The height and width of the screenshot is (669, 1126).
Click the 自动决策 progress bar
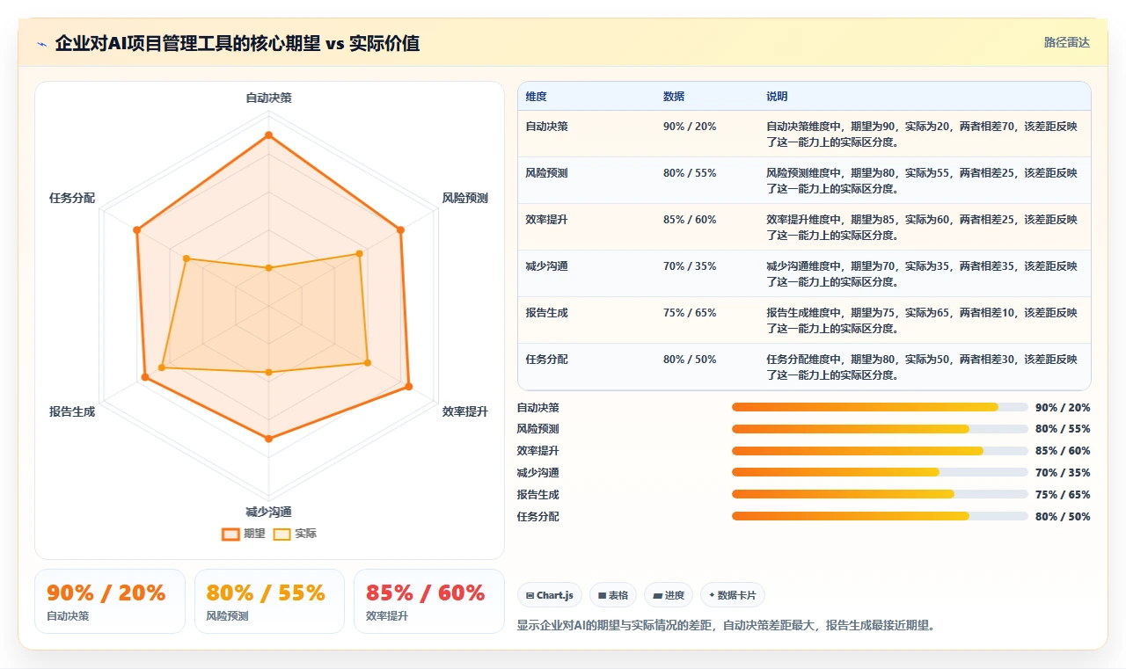[x=880, y=407]
